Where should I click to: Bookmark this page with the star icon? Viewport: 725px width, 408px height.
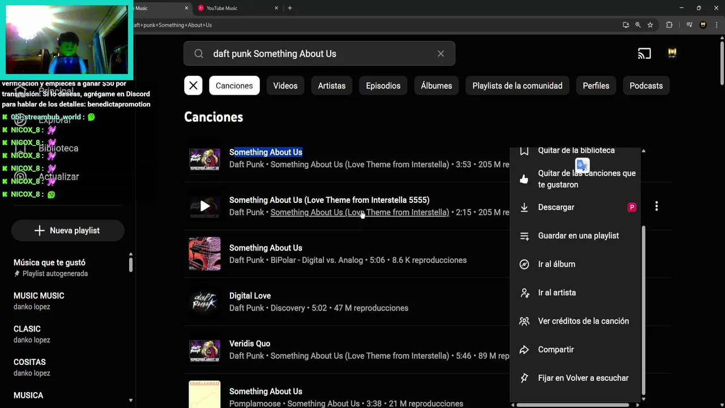pyautogui.click(x=650, y=25)
